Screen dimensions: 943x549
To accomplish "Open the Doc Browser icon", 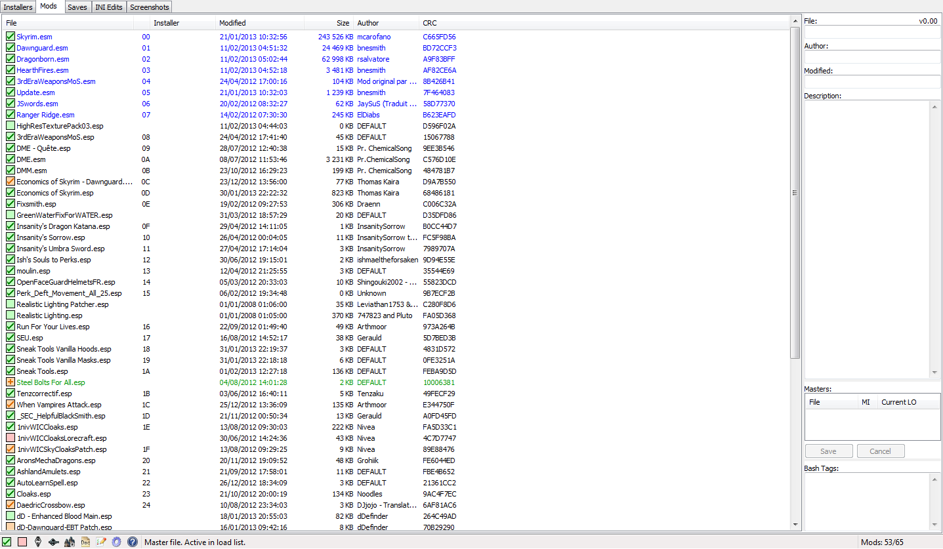I will [x=85, y=542].
